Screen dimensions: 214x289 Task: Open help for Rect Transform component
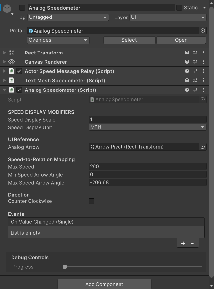[187, 53]
